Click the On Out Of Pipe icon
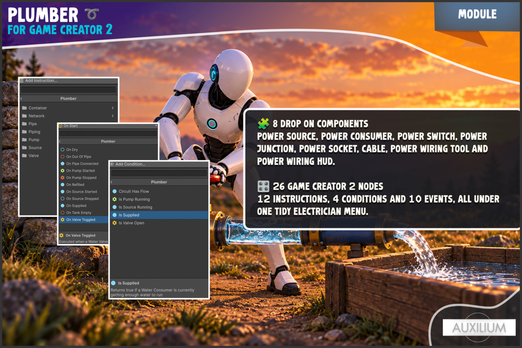This screenshot has width=522, height=348. tap(63, 157)
